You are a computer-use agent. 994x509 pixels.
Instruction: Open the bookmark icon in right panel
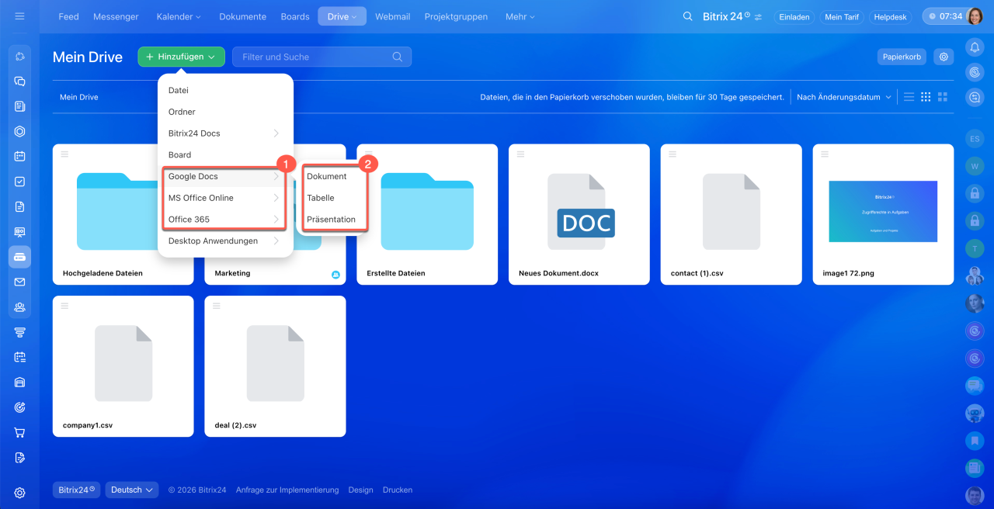point(975,441)
